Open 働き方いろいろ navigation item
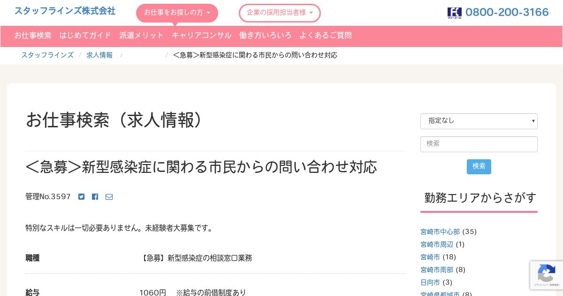563x296 pixels. (x=266, y=35)
